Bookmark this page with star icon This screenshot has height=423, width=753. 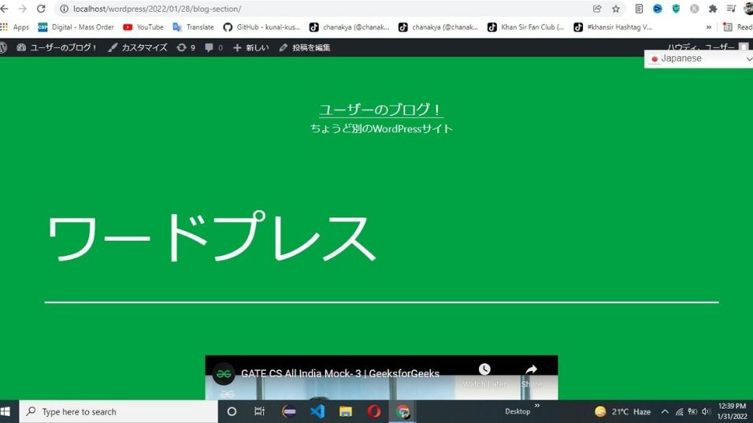[616, 9]
